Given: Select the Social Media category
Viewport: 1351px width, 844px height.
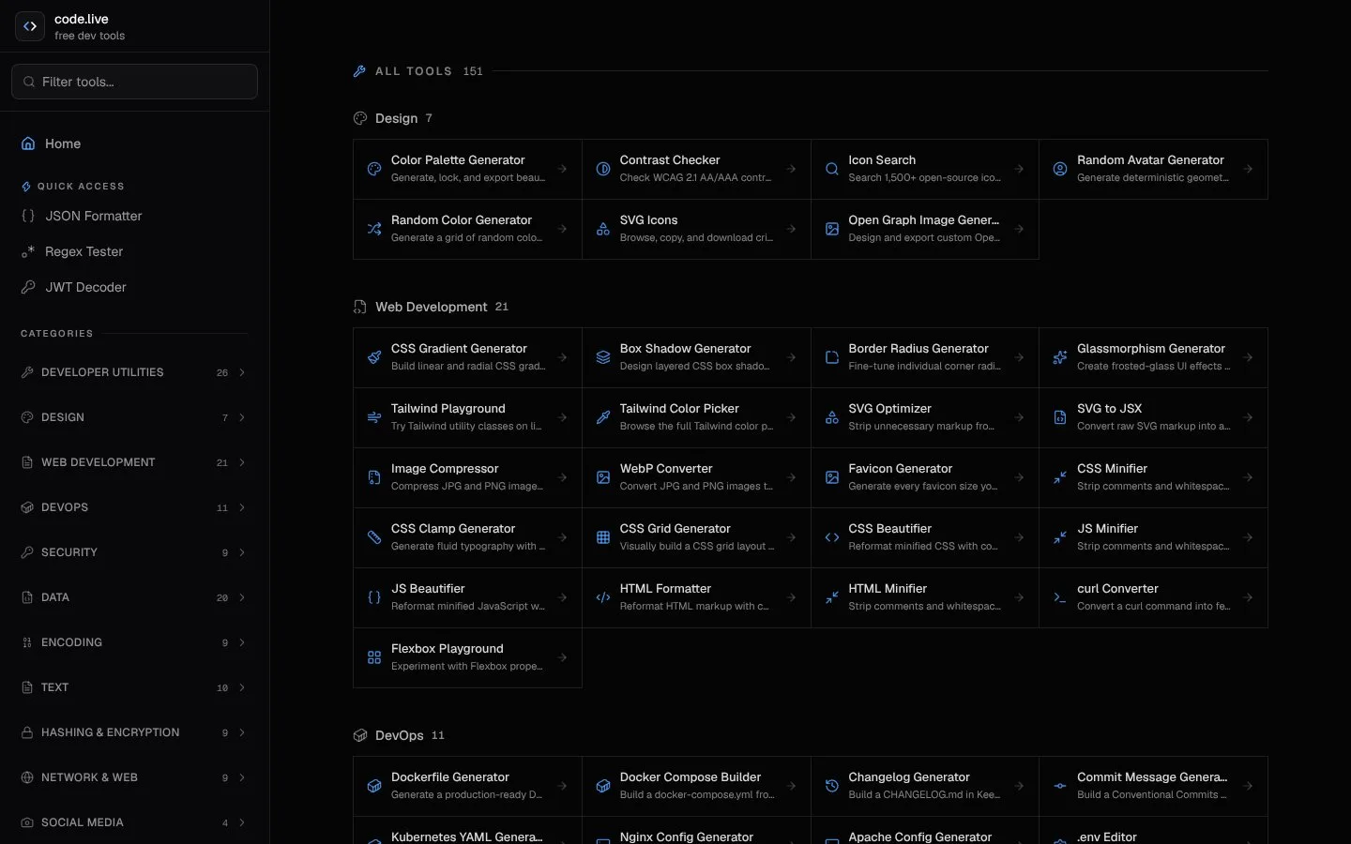Looking at the screenshot, I should (134, 822).
